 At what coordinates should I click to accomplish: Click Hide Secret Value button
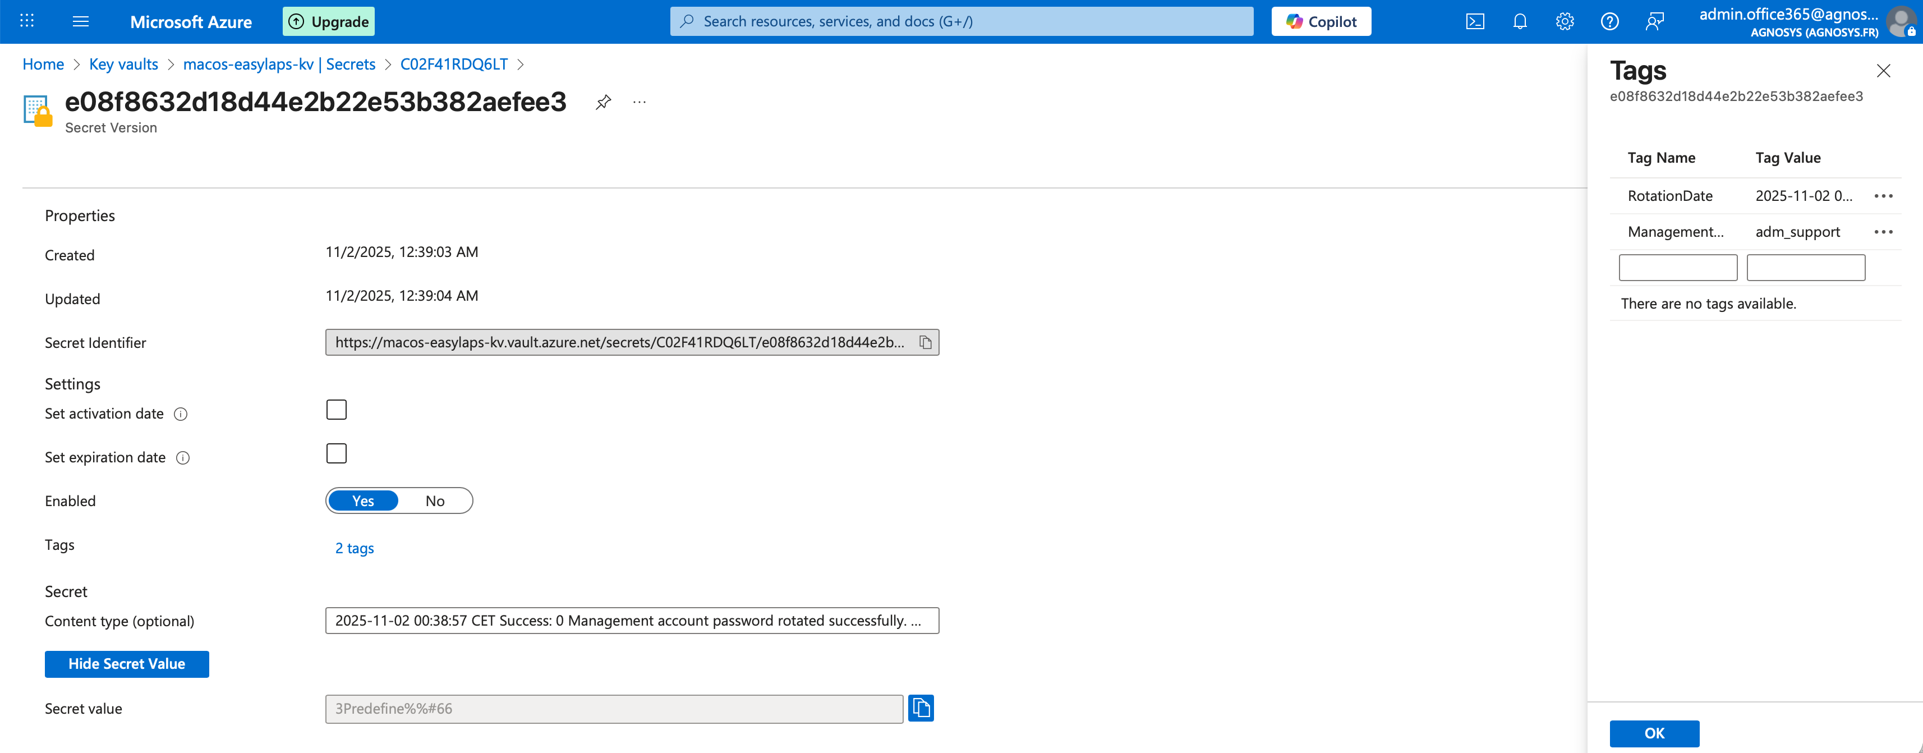pyautogui.click(x=127, y=664)
